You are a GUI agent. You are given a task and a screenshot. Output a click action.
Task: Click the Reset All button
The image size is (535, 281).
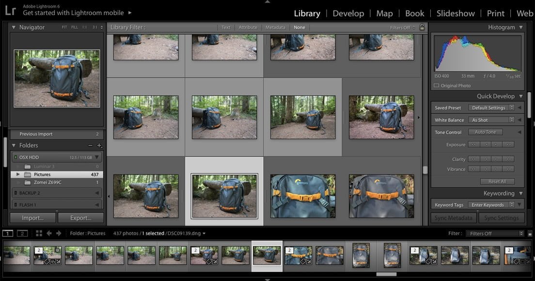click(x=497, y=181)
